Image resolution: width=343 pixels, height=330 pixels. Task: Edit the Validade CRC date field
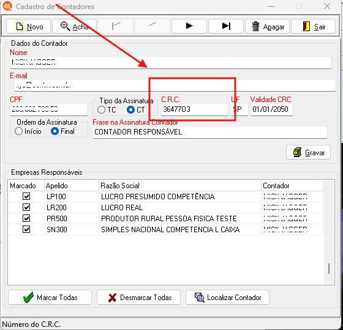pos(272,109)
